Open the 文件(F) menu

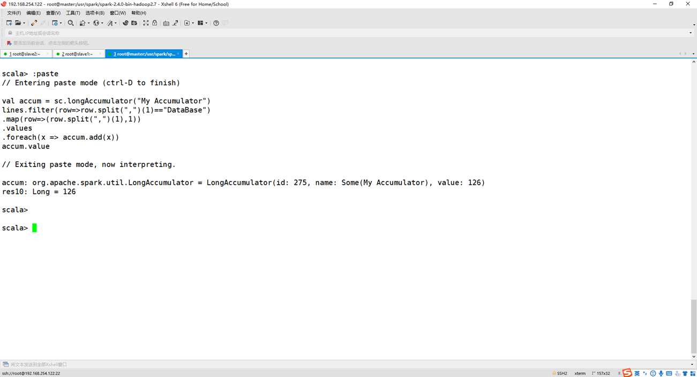[14, 13]
